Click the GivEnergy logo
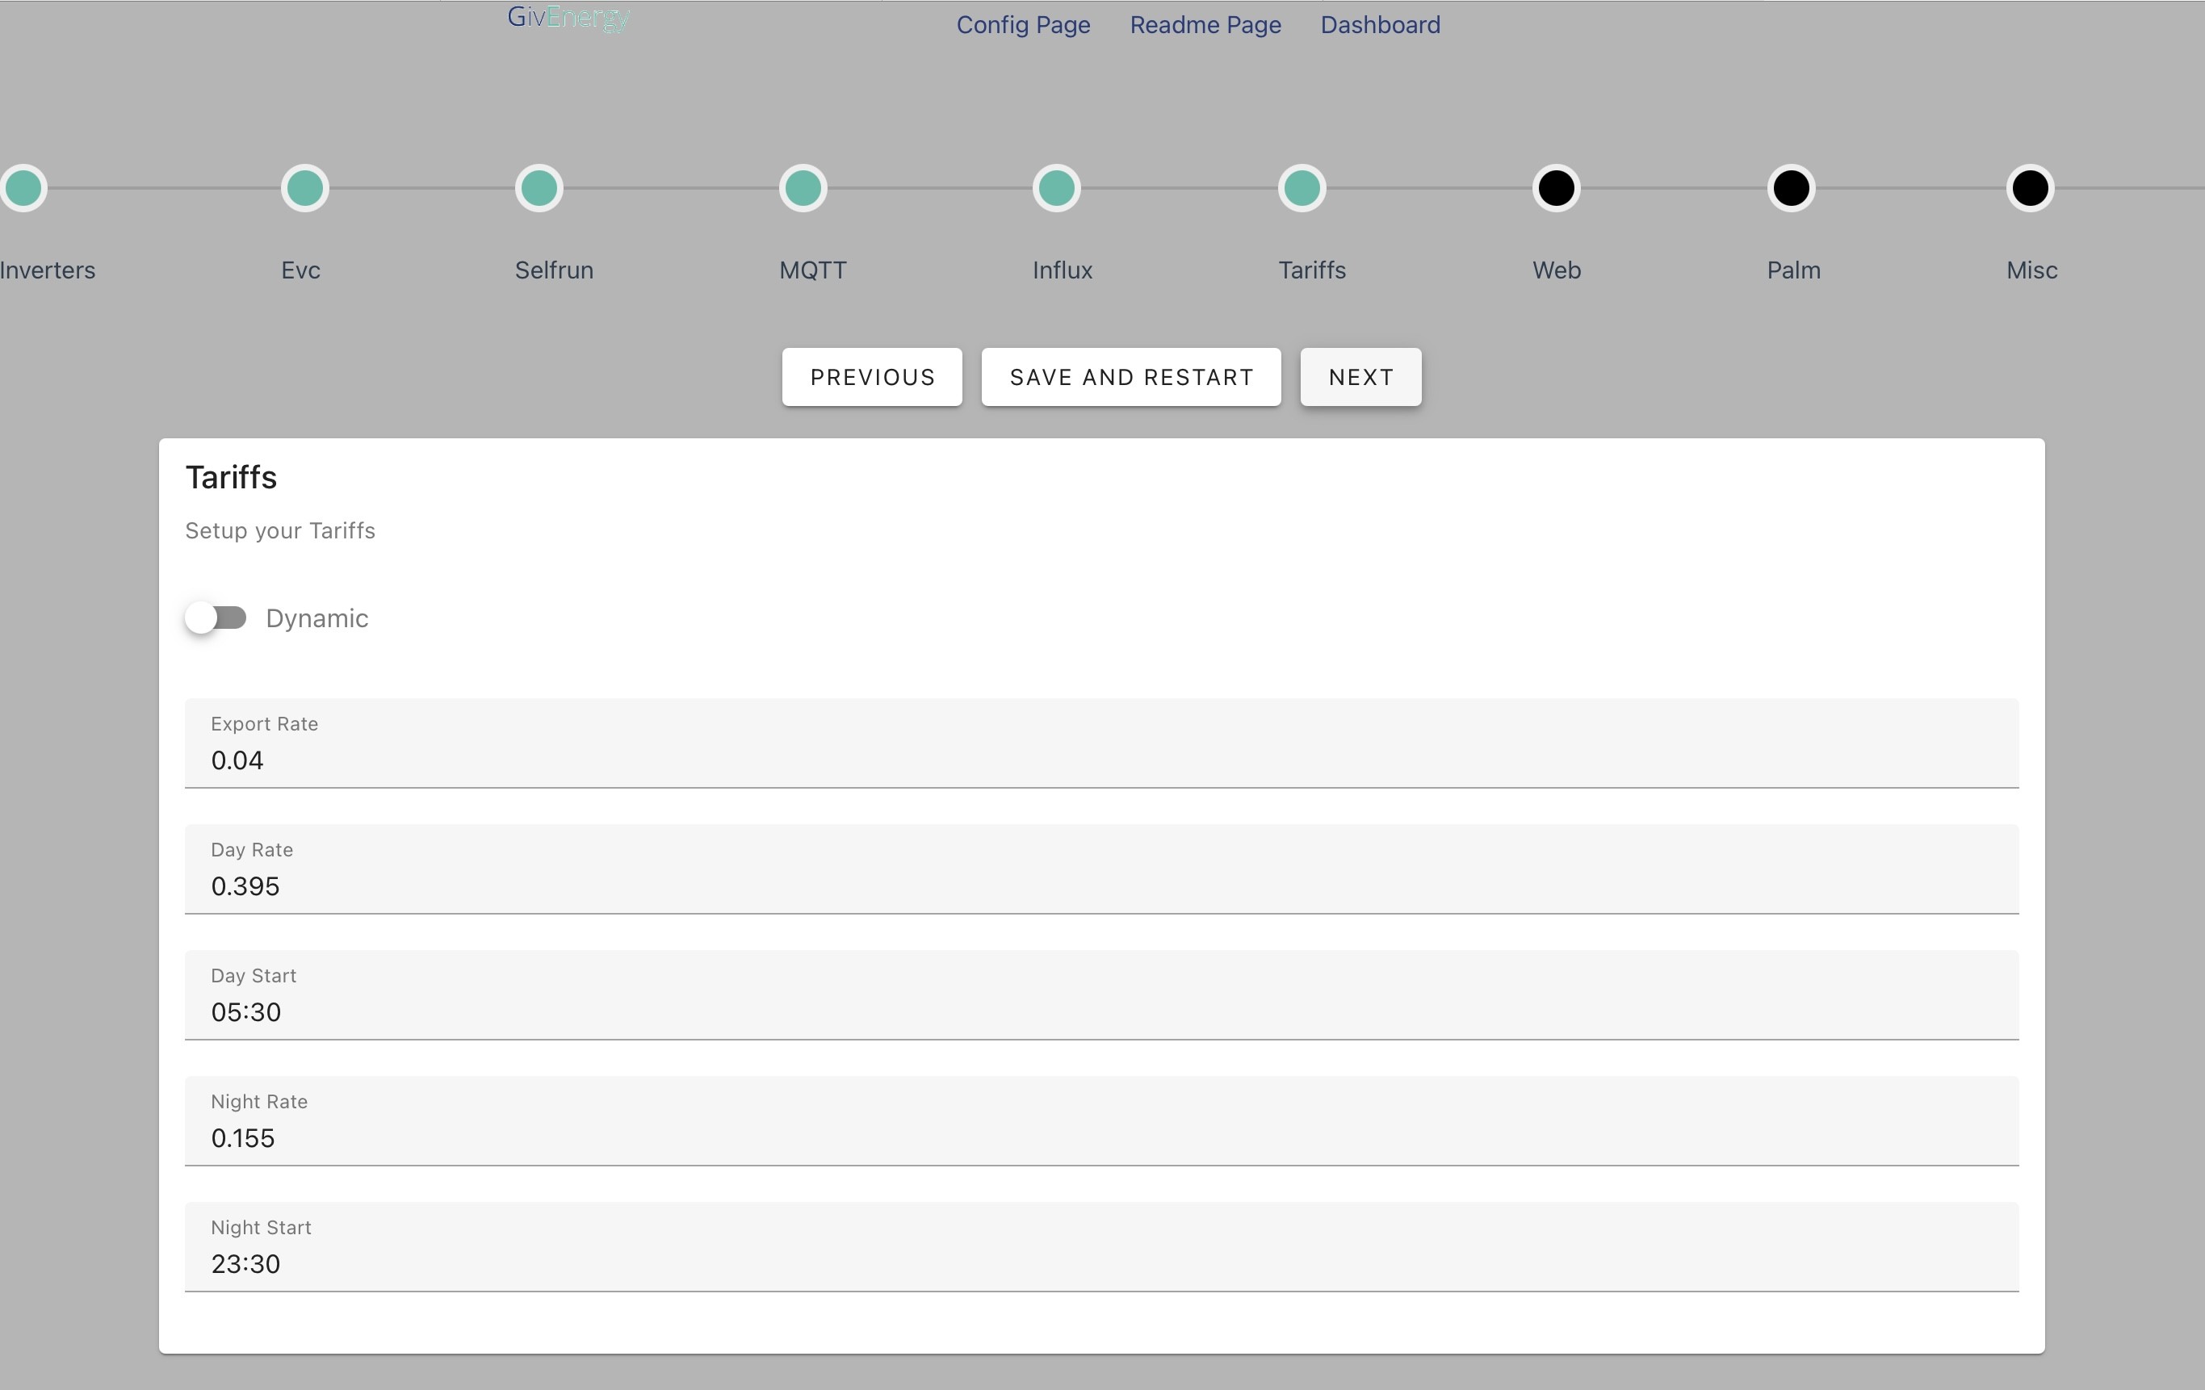 (568, 19)
